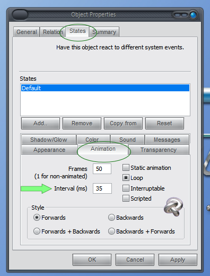Image resolution: width=210 pixels, height=276 pixels.
Task: Open the General tab
Action: pyautogui.click(x=27, y=32)
